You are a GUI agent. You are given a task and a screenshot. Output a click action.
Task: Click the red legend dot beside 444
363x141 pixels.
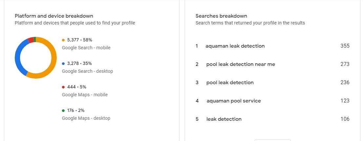[63, 87]
